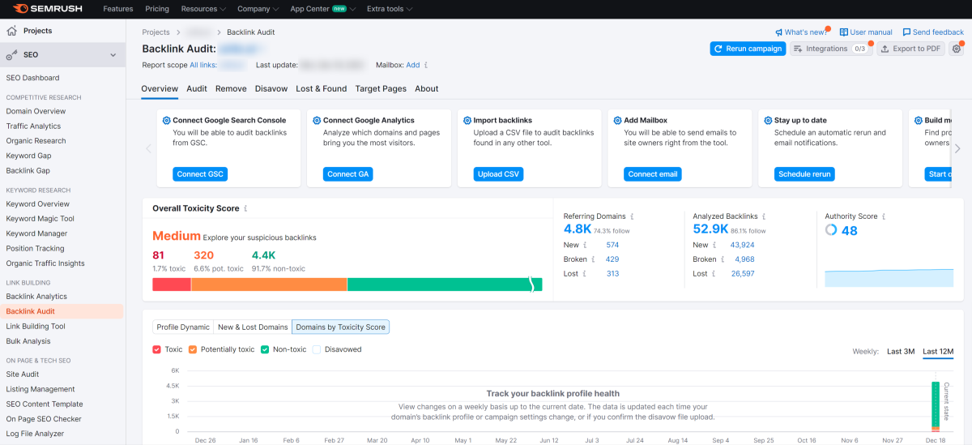Open the Target Pages tab
The image size is (972, 445).
[x=381, y=89]
